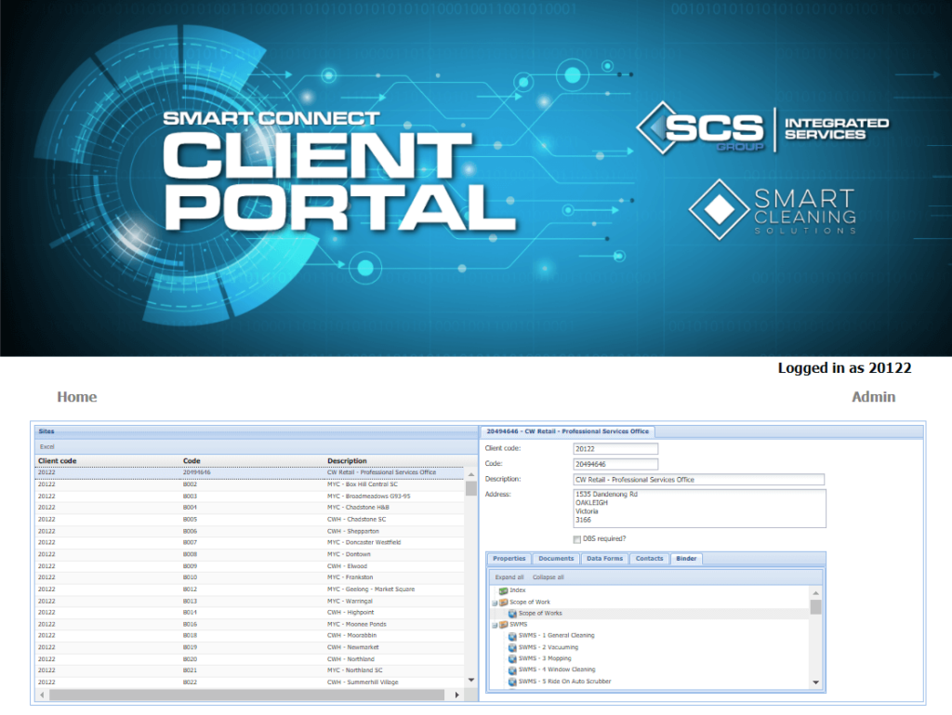Click the SWMS - 3 Mopping document icon
The image size is (952, 715).
point(512,658)
